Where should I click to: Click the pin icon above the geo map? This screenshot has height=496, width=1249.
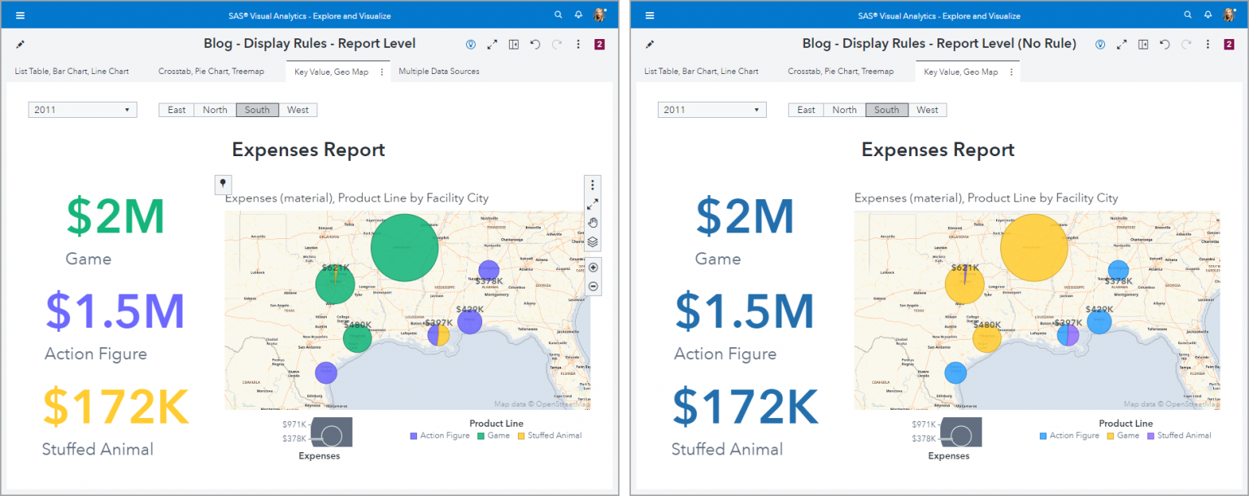tap(223, 184)
